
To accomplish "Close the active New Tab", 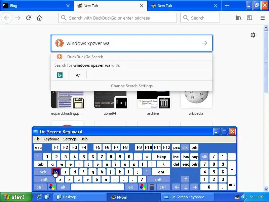I will pyautogui.click(x=141, y=6).
